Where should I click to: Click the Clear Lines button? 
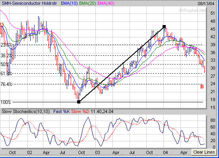coord(204,152)
